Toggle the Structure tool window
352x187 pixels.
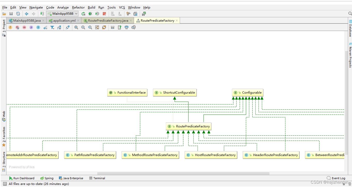coord(4,161)
